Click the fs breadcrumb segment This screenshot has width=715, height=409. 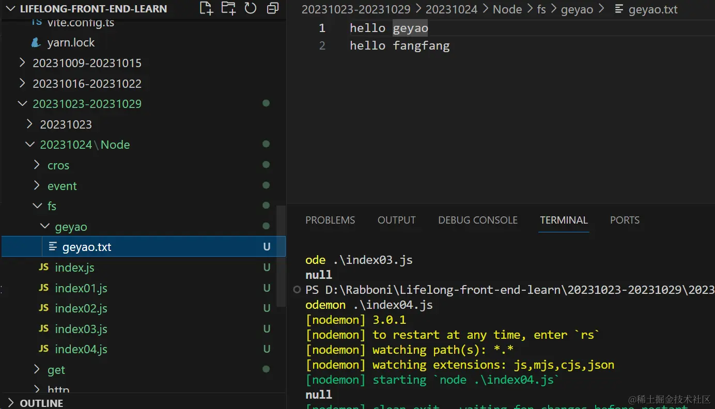click(x=541, y=9)
